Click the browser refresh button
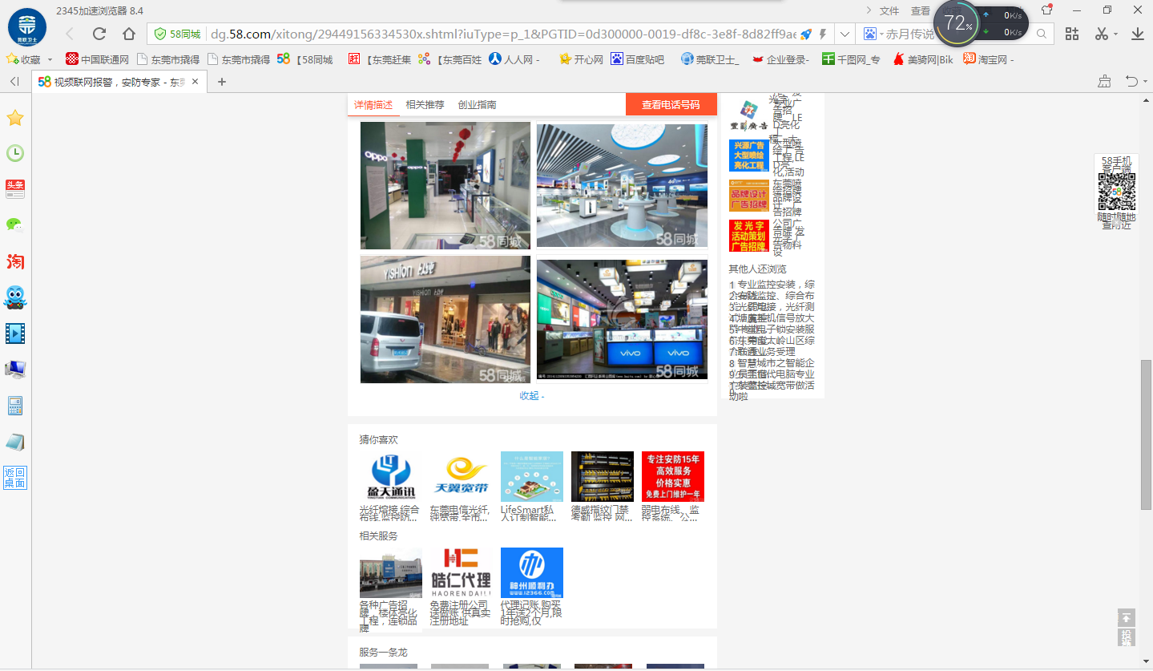Image resolution: width=1153 pixels, height=671 pixels. (99, 34)
